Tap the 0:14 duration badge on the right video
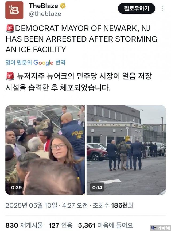 97,188
